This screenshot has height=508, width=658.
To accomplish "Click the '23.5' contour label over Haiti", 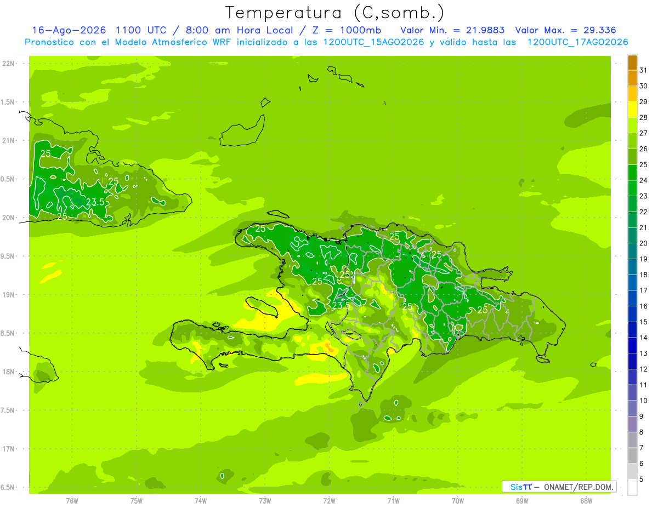I will point(341,306).
